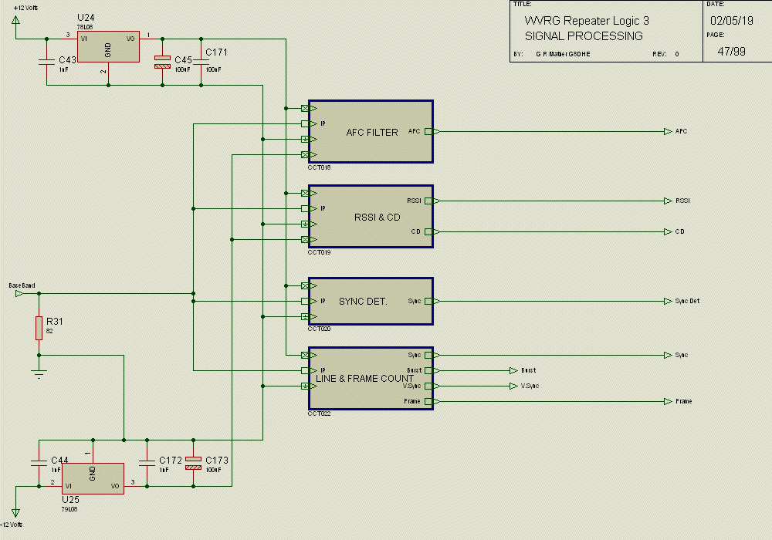Screen dimensions: 772x540
Task: Select the AFC FILTER sub-circuit block
Action: [371, 131]
